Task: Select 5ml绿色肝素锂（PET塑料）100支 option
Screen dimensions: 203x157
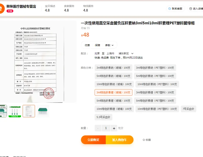Action: point(155,101)
